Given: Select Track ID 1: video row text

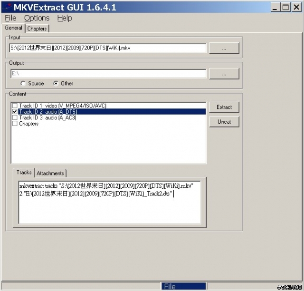Looking at the screenshot, I should 63,106.
